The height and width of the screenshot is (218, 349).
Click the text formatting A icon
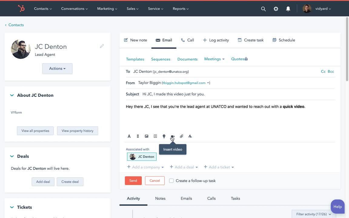tap(129, 136)
